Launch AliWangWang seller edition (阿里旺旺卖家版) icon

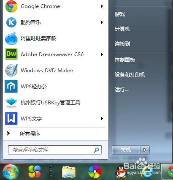11,38
